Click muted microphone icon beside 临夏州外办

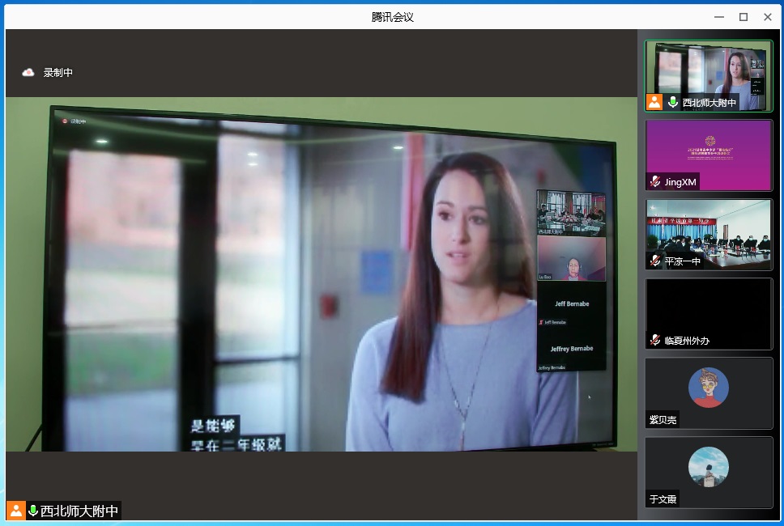click(654, 340)
